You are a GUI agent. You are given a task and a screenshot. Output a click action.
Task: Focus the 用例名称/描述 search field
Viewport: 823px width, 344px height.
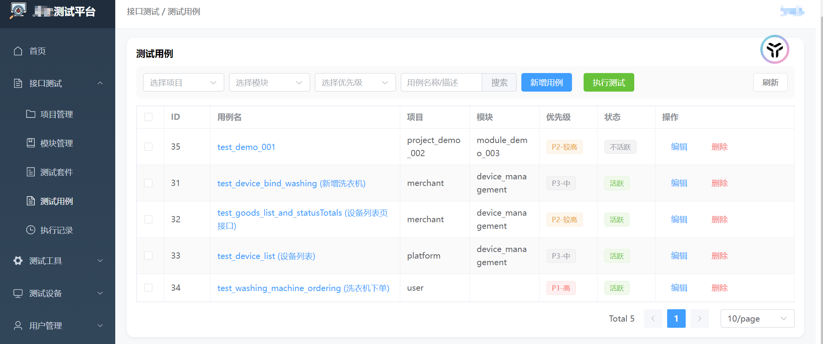pos(441,82)
